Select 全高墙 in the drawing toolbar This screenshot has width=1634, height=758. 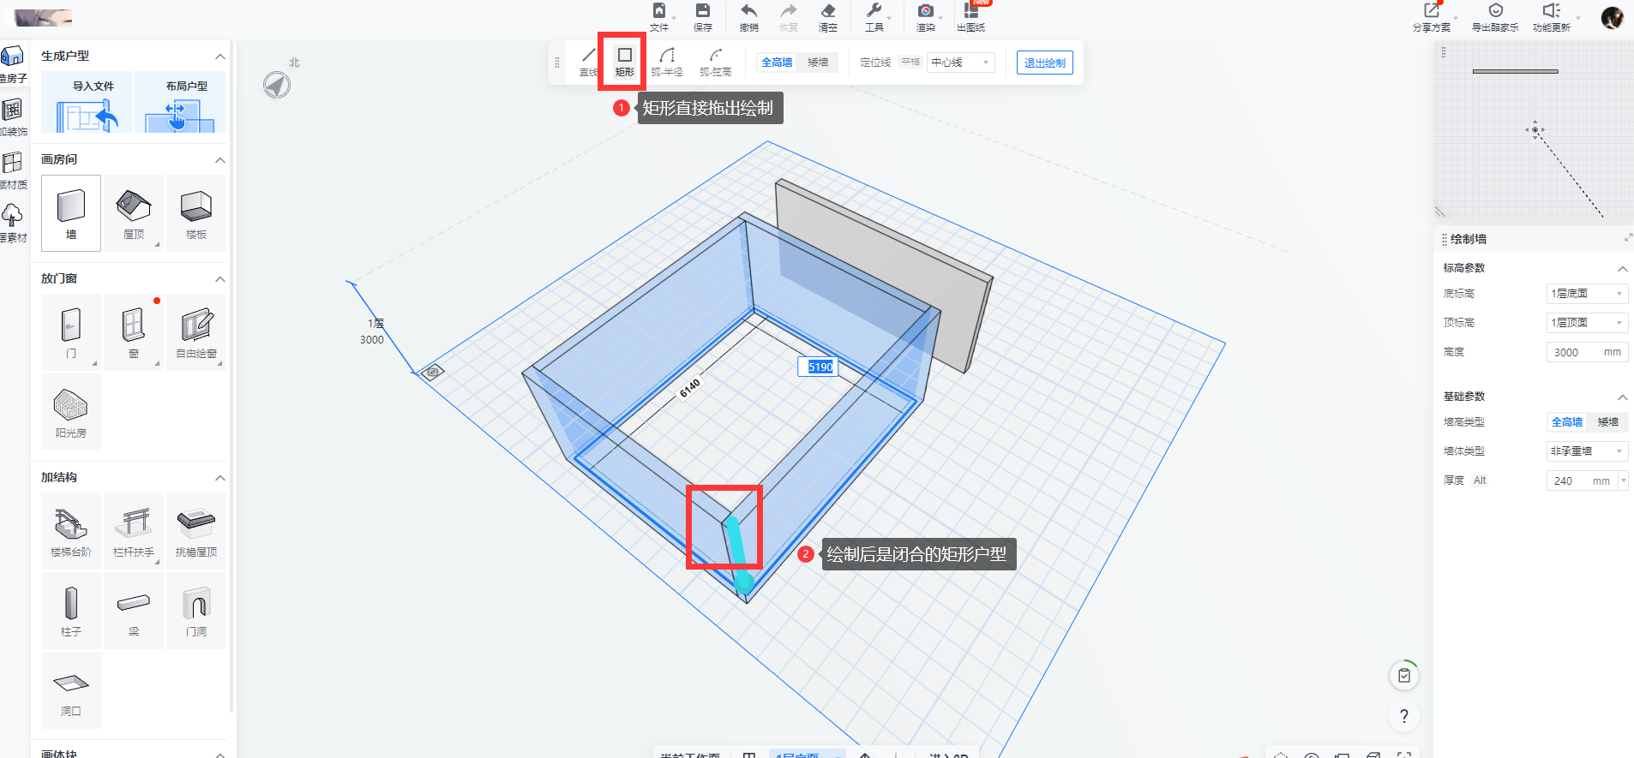pyautogui.click(x=777, y=63)
